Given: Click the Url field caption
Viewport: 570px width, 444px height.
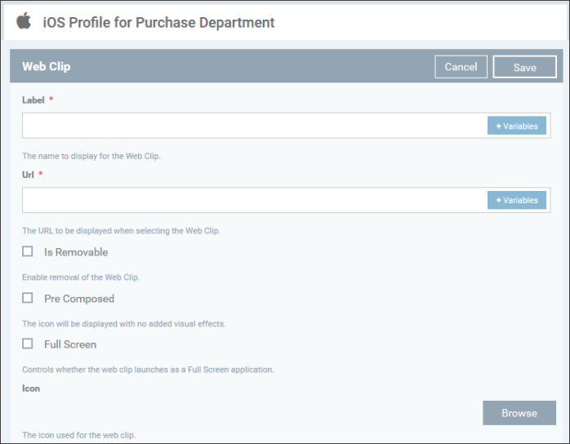Looking at the screenshot, I should tap(28, 175).
